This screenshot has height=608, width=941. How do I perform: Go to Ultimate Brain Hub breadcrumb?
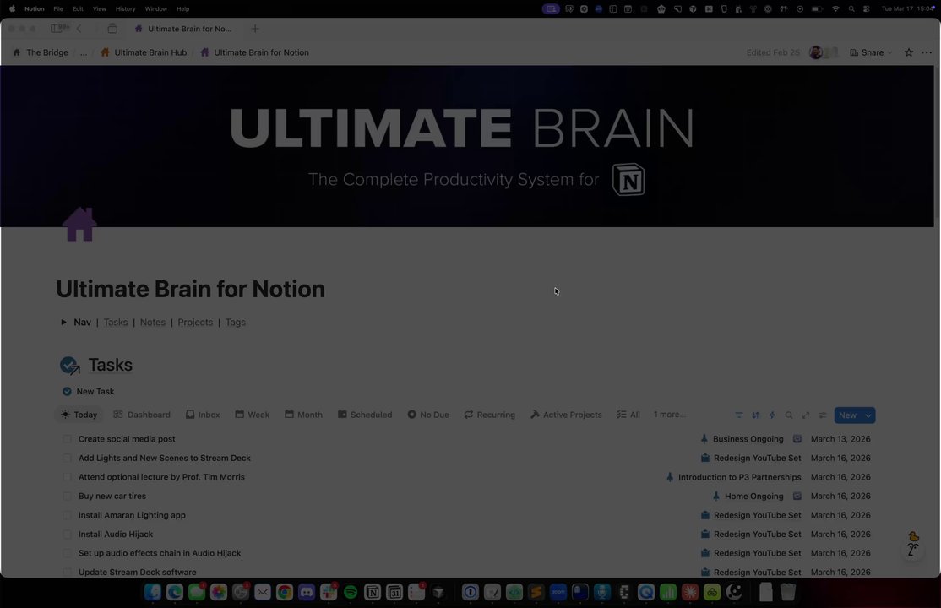[x=144, y=52]
